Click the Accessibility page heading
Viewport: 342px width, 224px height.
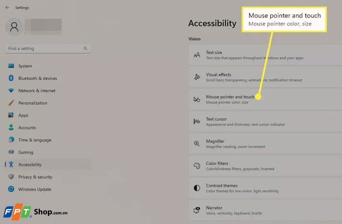(x=212, y=24)
